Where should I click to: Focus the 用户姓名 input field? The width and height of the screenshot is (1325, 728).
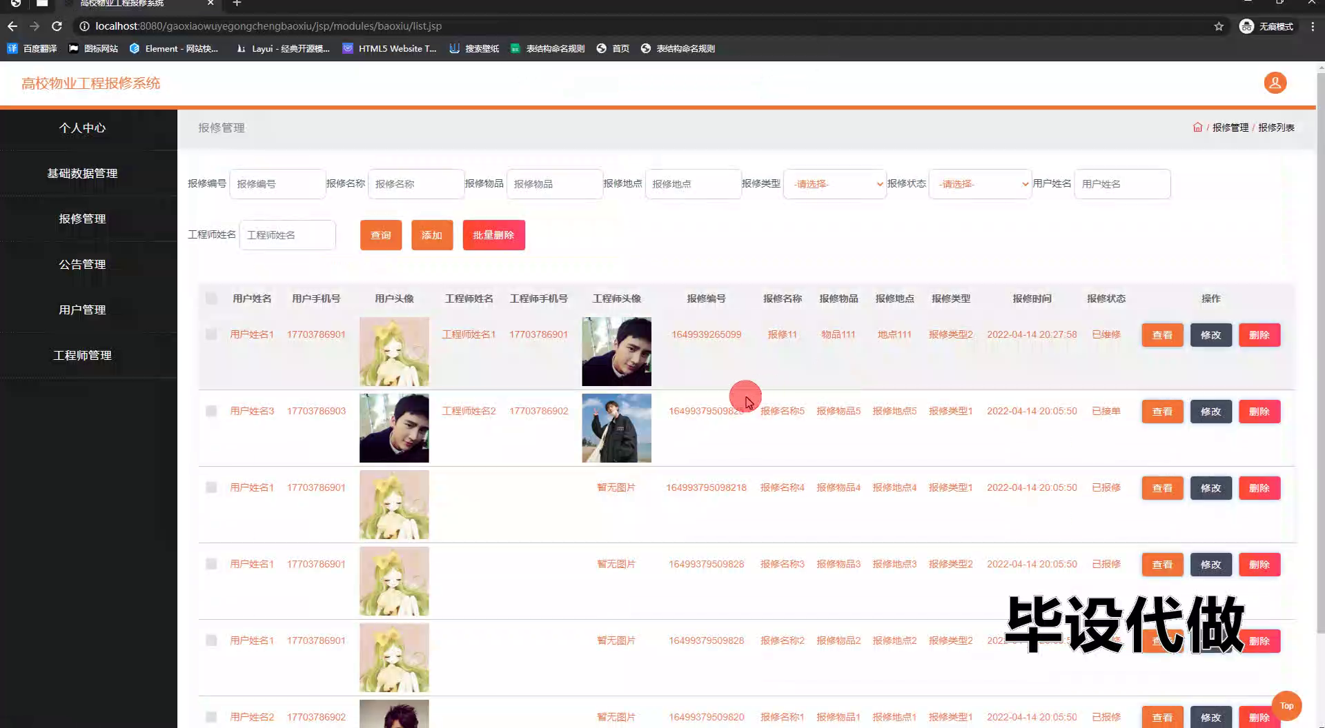pos(1122,184)
